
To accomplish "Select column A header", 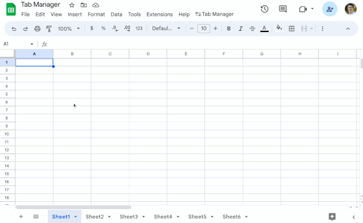I will (34, 54).
